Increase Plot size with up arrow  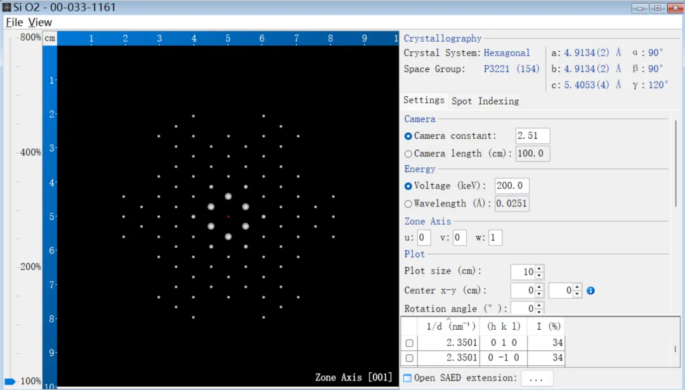tap(539, 268)
